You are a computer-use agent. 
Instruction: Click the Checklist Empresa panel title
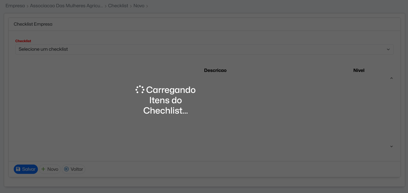pyautogui.click(x=33, y=24)
